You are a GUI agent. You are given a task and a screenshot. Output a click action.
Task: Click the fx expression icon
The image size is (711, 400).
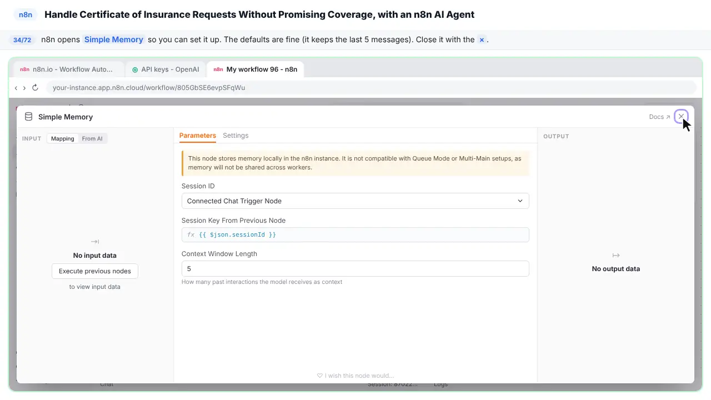(x=191, y=234)
